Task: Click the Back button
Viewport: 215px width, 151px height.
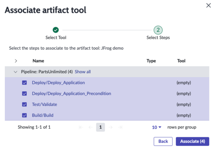Action: click(x=163, y=141)
